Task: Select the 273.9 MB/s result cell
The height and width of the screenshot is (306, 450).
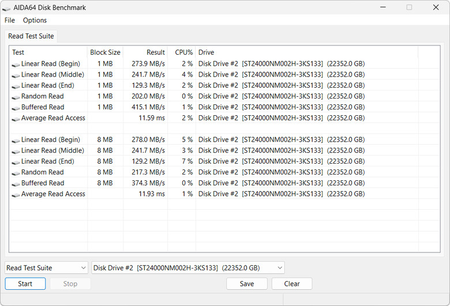Action: pos(148,63)
